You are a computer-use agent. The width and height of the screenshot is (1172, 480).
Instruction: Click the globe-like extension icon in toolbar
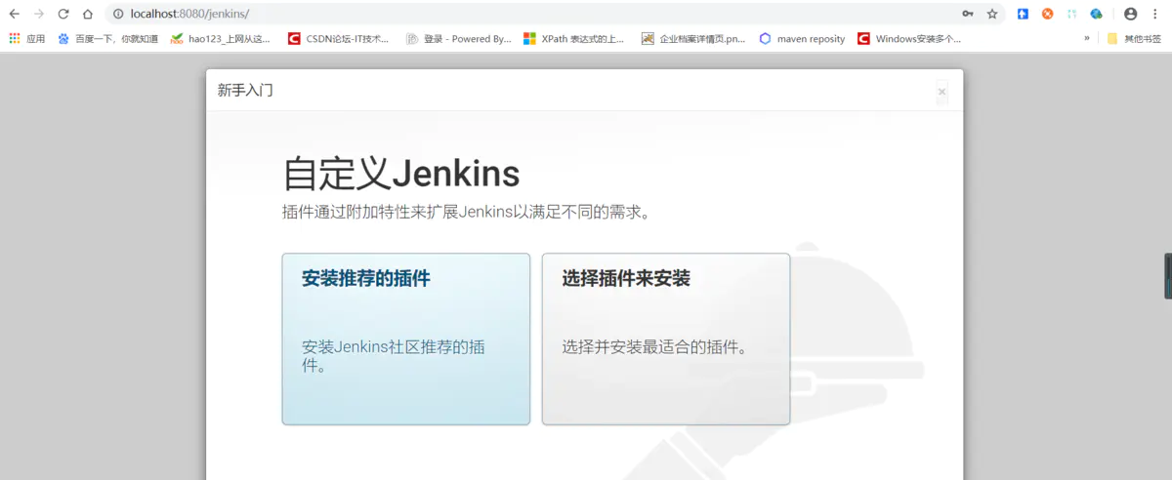(x=1096, y=14)
